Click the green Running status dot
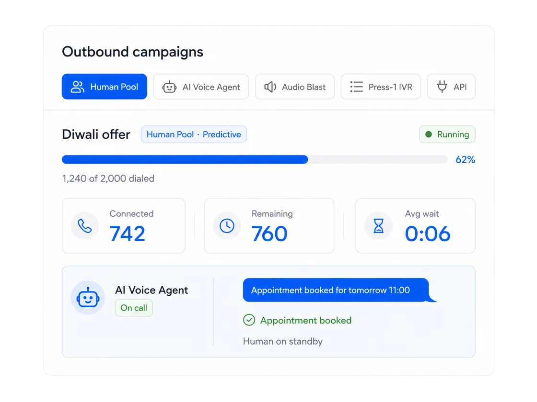Screen dimensions: 537x402 pyautogui.click(x=429, y=134)
